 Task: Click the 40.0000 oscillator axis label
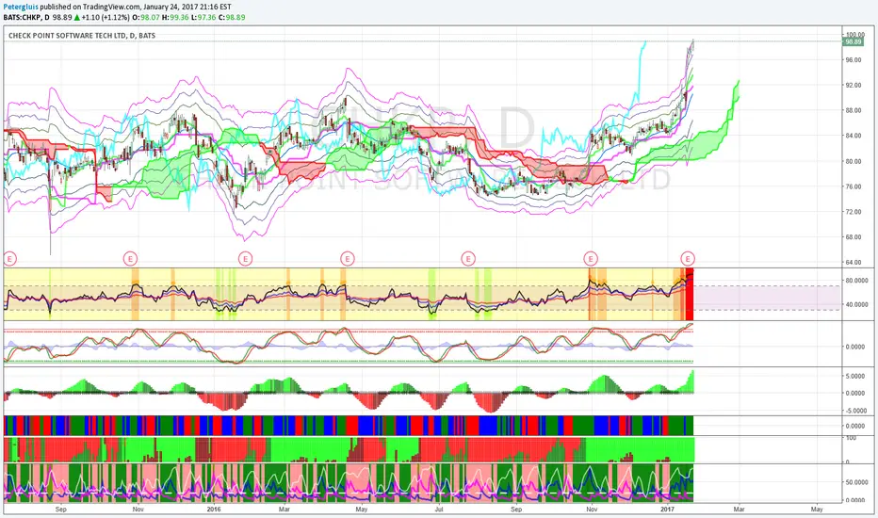[x=855, y=304]
